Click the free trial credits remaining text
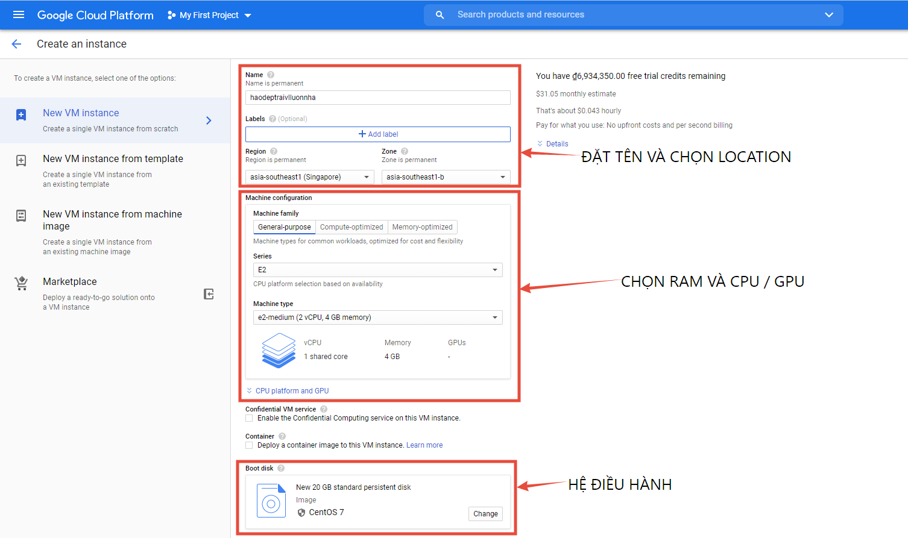 [x=631, y=76]
